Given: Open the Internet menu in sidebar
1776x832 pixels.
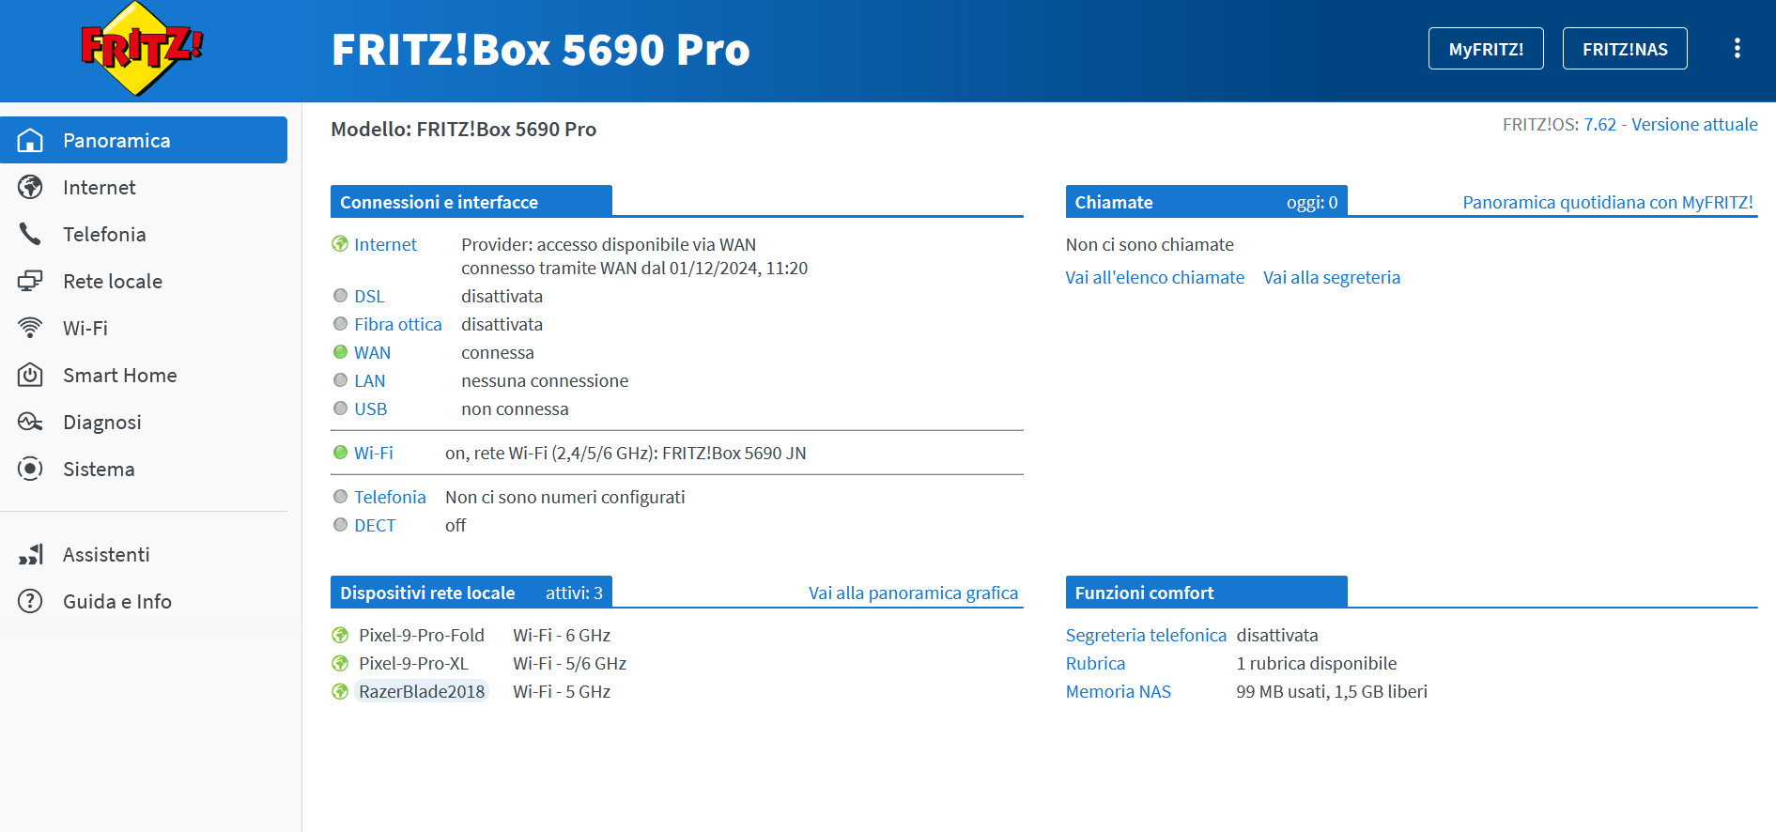Looking at the screenshot, I should (144, 187).
